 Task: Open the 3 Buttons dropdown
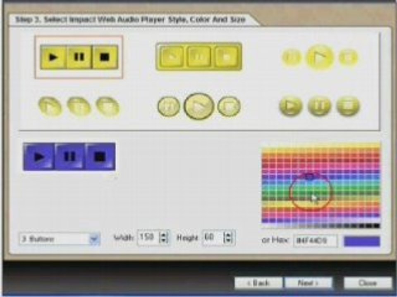point(94,239)
